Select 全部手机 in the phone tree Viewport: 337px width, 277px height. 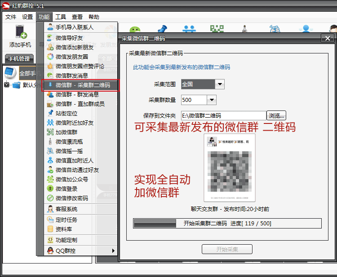point(27,73)
